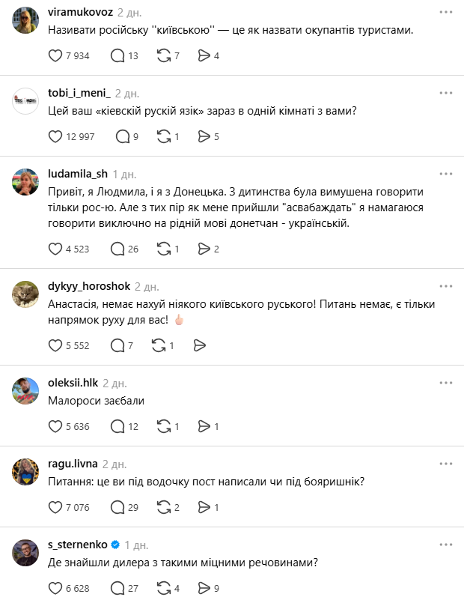Click the oleksii.hlk profile avatar
Image resolution: width=464 pixels, height=603 pixels.
[x=26, y=390]
